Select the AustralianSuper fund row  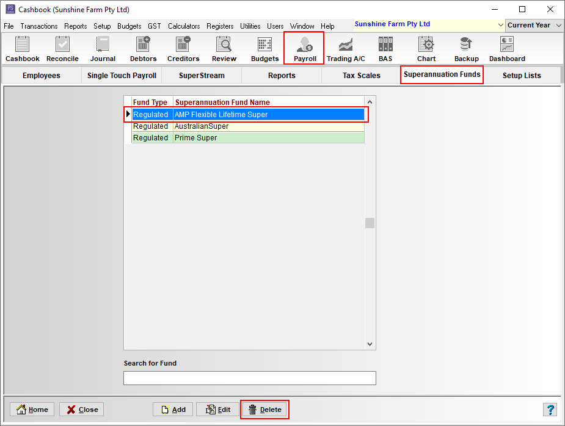248,126
